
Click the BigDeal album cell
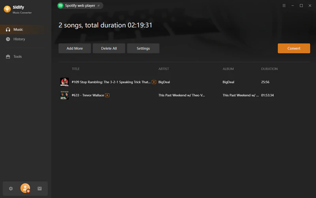point(228,82)
